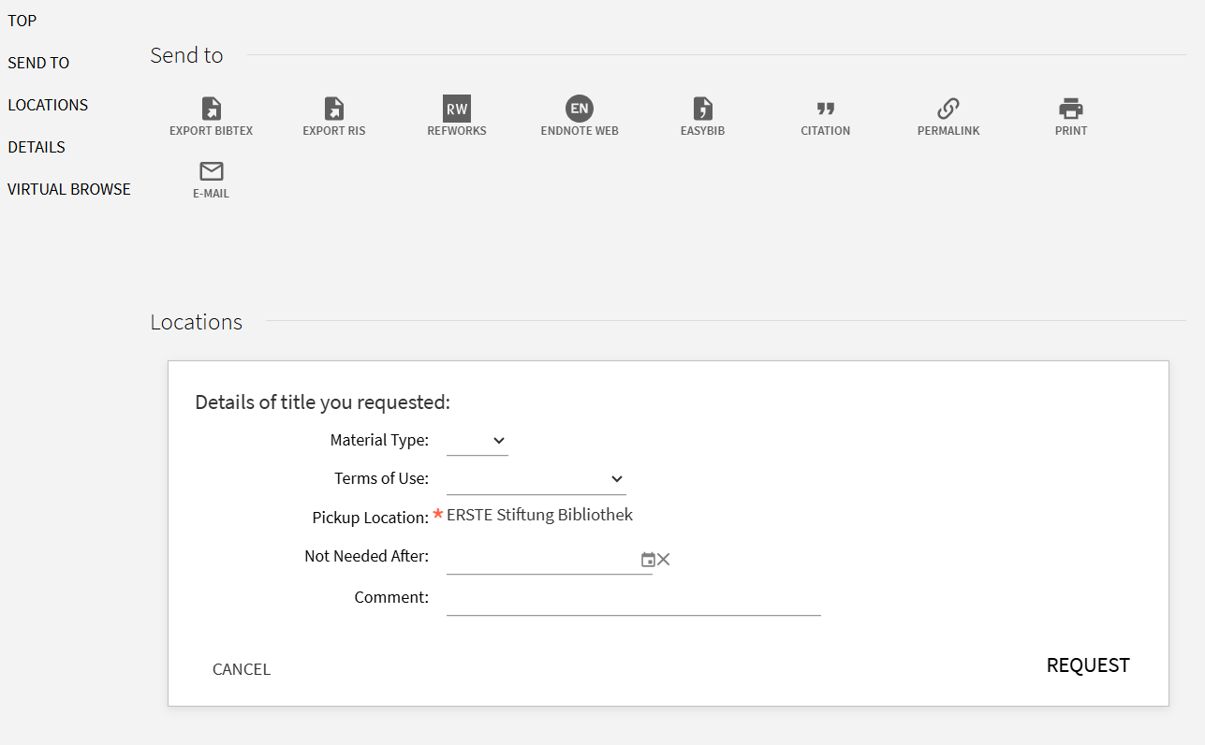The width and height of the screenshot is (1205, 745).
Task: Go to Virtual Browse section
Action: tap(69, 189)
